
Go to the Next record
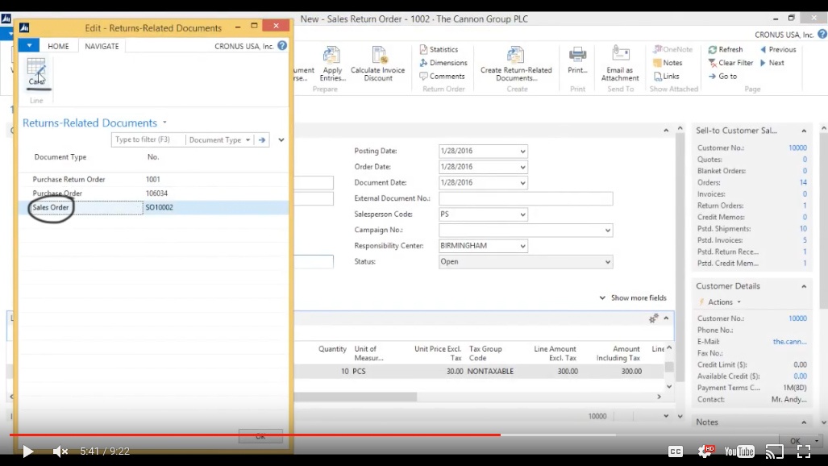772,62
